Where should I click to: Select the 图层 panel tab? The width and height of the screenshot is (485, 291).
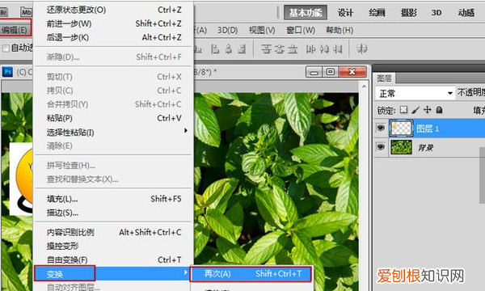click(x=384, y=78)
